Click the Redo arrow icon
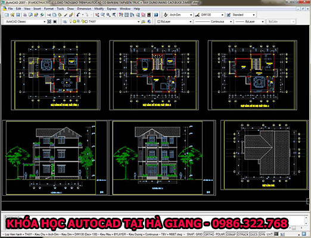The width and height of the screenshot is (311, 238). tap(86, 15)
